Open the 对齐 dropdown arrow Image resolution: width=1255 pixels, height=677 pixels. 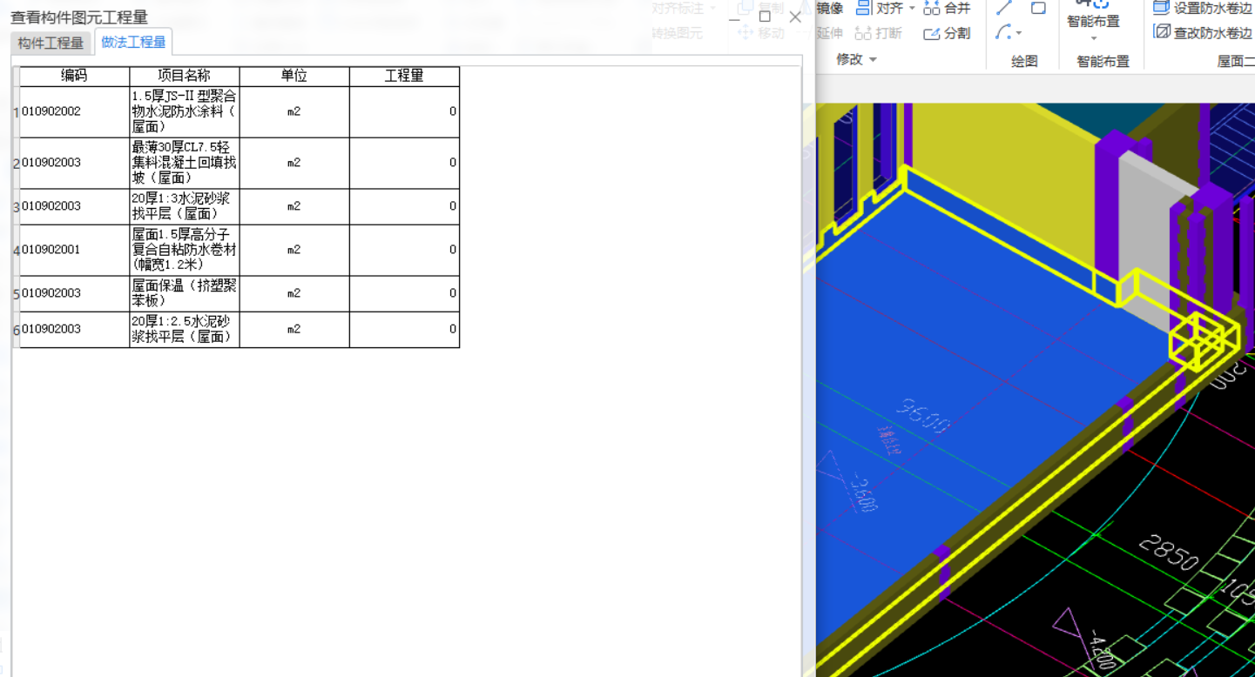[912, 8]
